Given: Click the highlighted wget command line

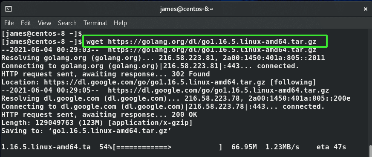Looking at the screenshot, I should (x=205, y=41).
